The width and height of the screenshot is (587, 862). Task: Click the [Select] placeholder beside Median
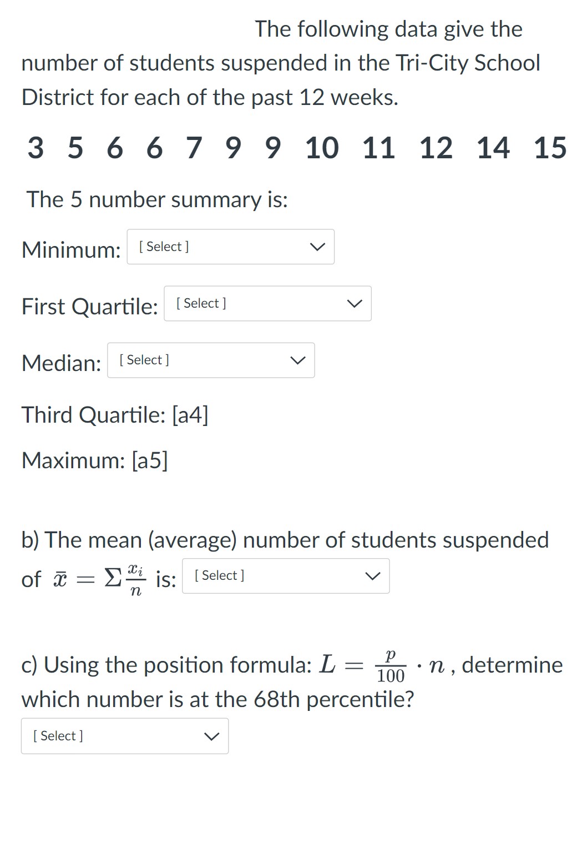pyautogui.click(x=143, y=360)
